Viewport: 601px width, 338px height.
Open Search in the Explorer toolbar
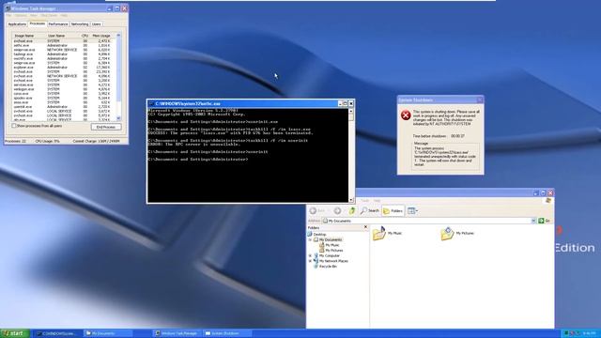point(369,210)
